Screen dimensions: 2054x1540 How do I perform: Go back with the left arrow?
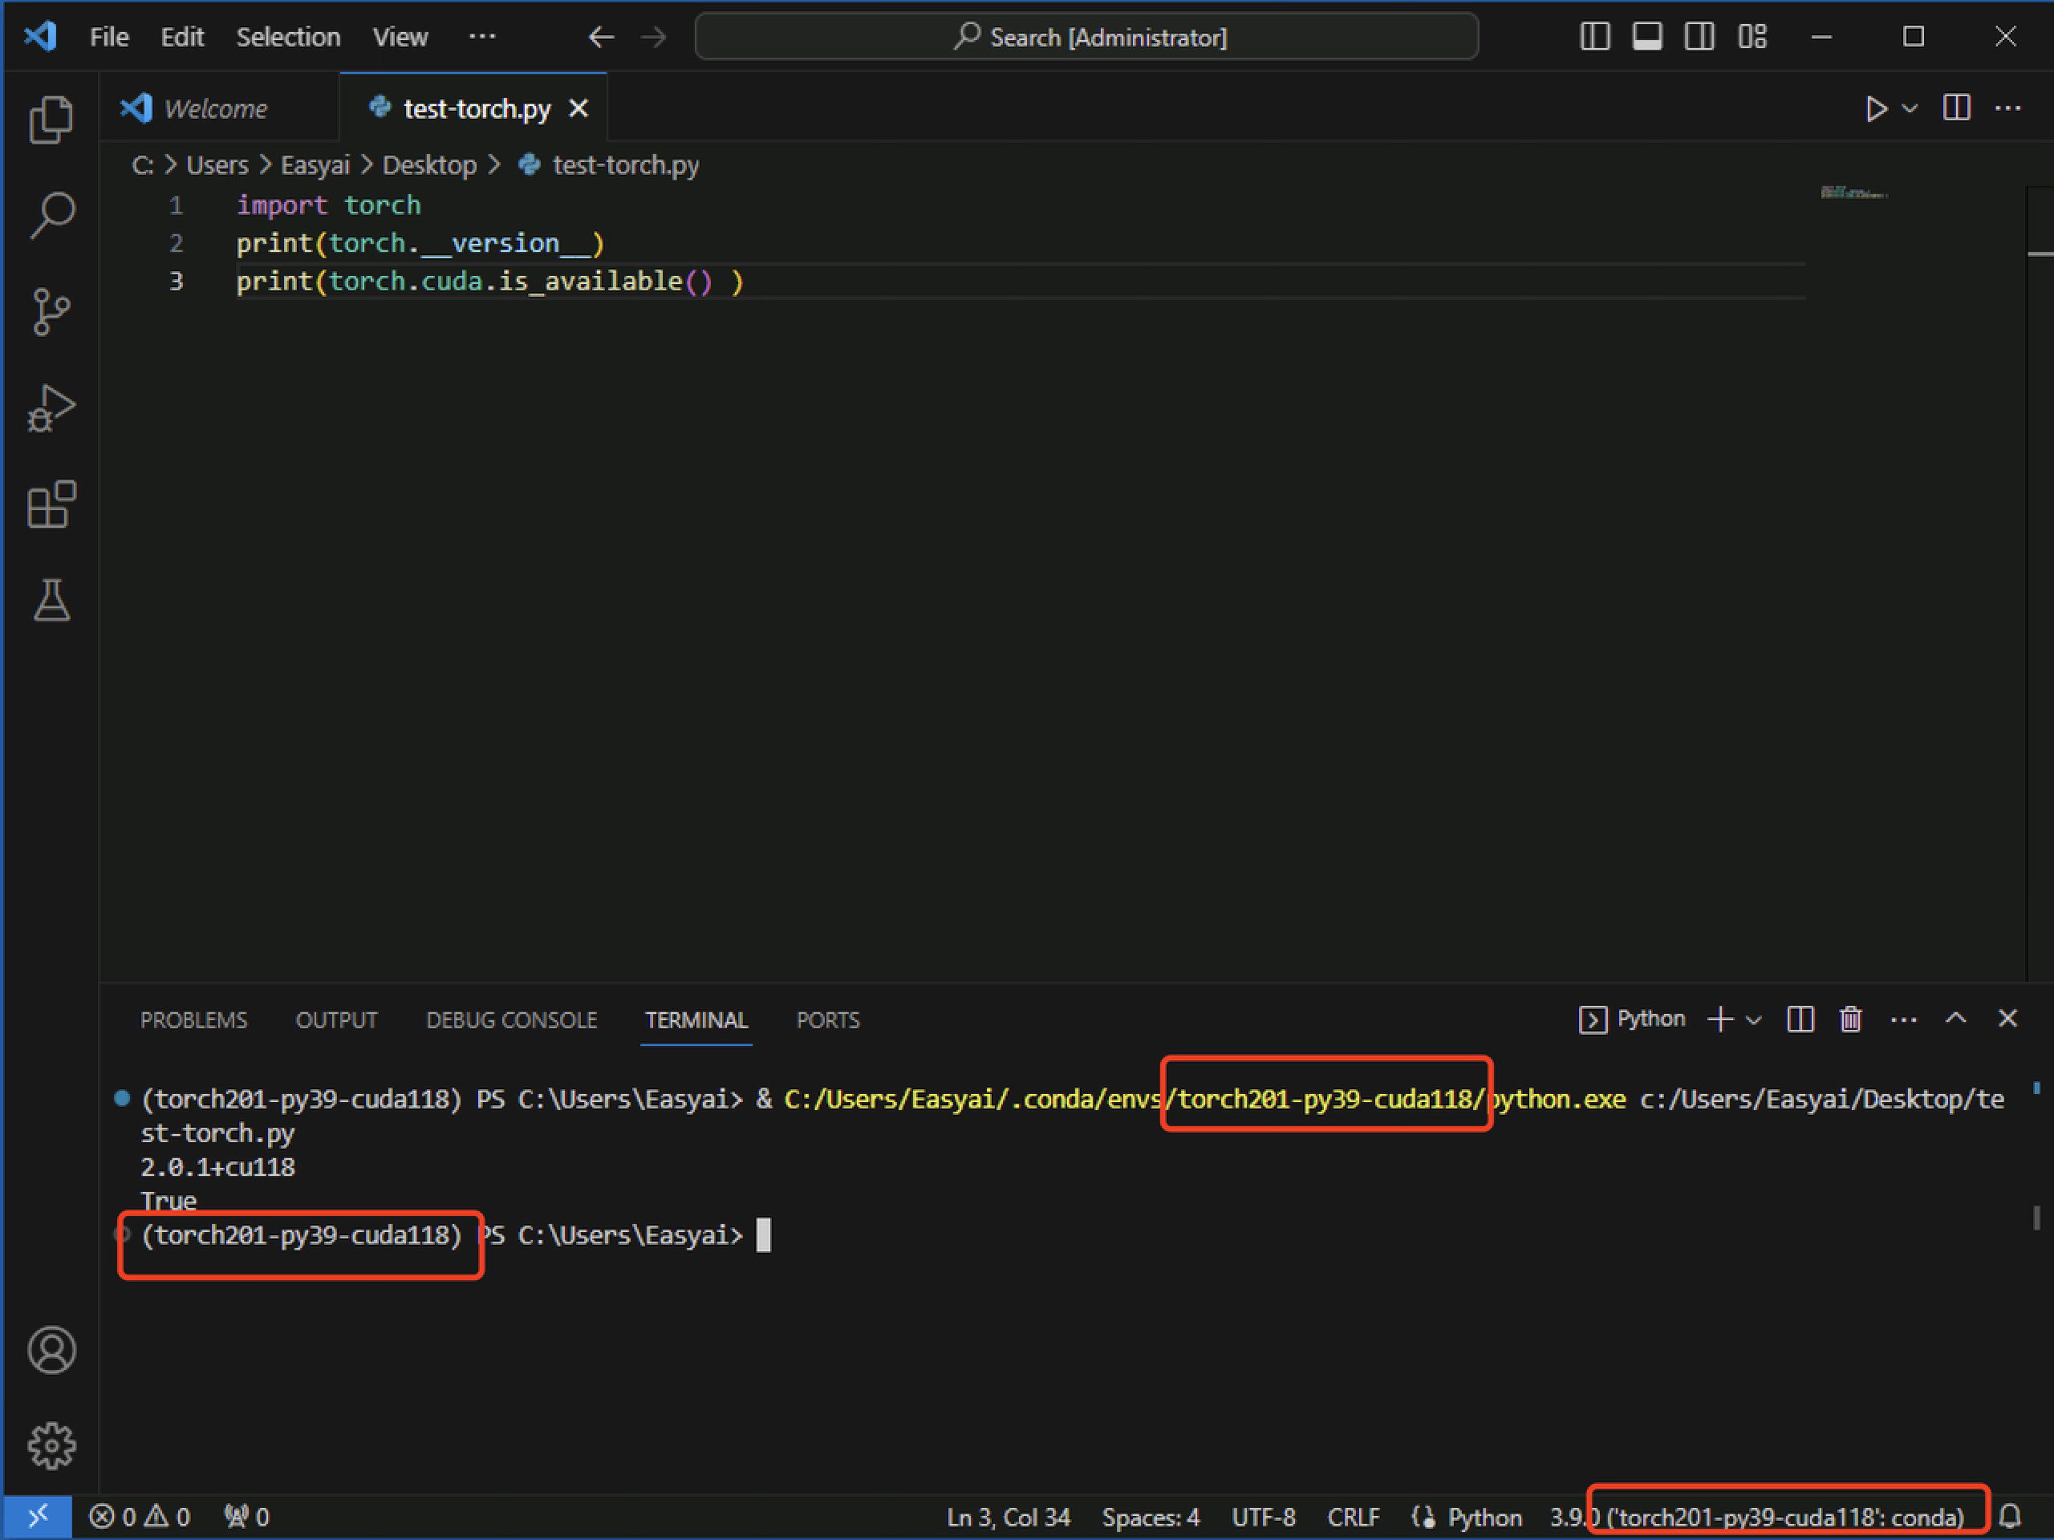[602, 37]
